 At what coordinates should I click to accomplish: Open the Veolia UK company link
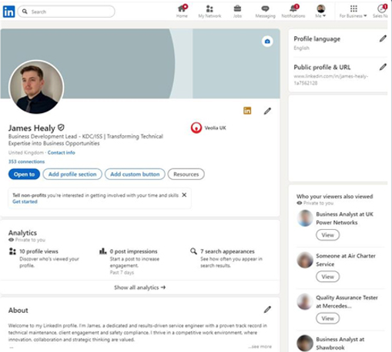(x=209, y=128)
